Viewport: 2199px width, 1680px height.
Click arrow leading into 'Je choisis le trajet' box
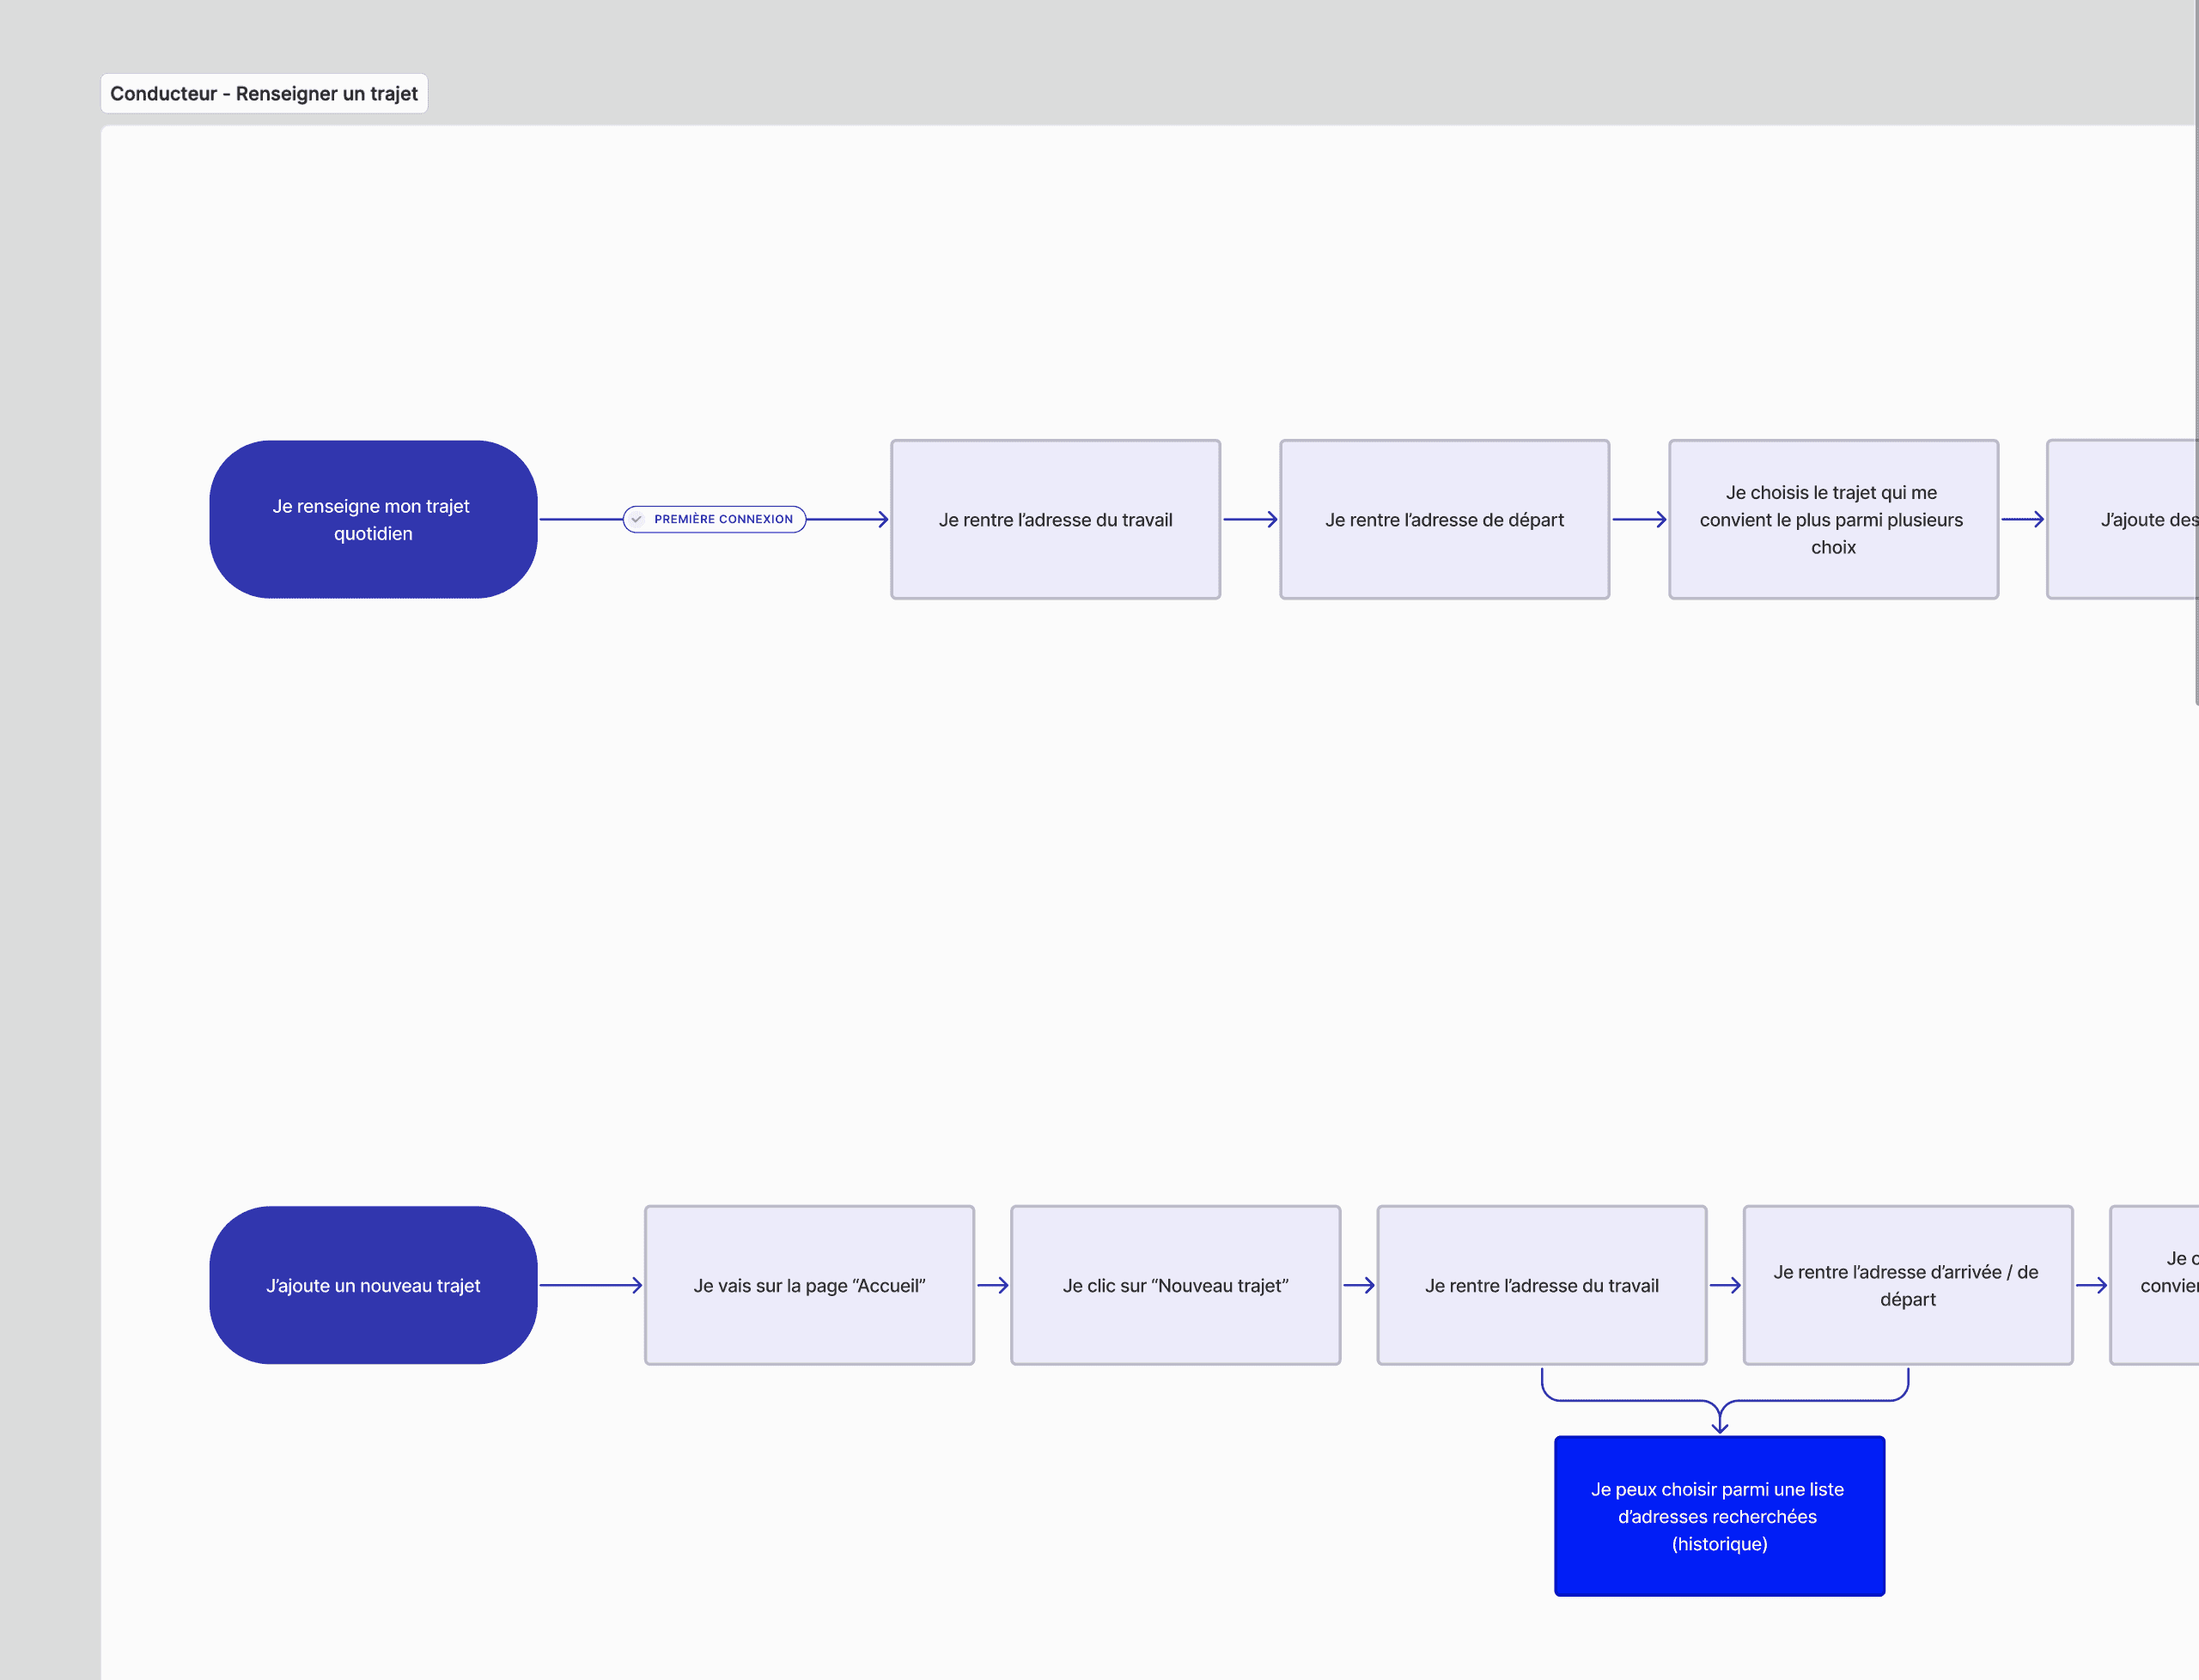point(1639,519)
